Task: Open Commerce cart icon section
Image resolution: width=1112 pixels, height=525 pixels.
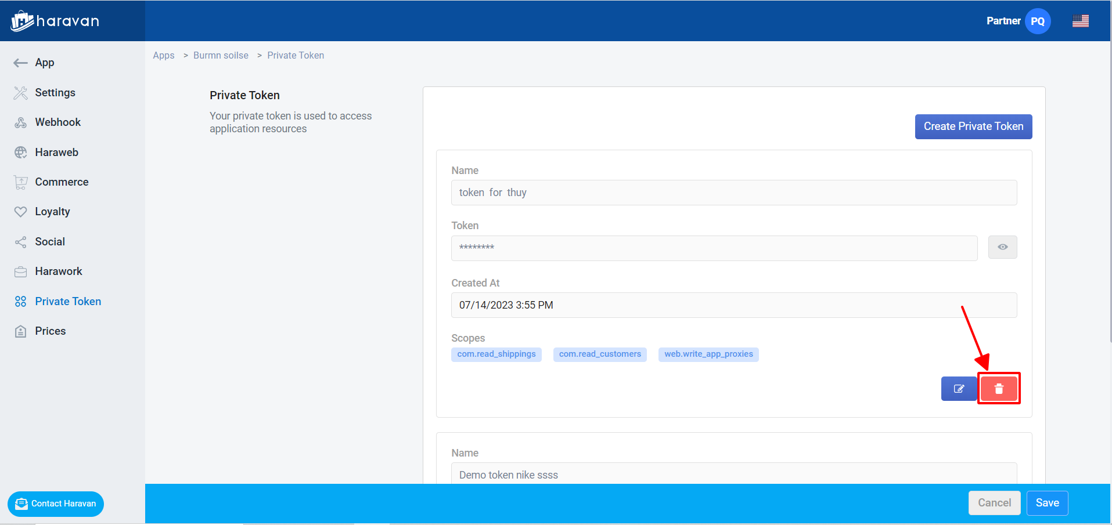Action: click(x=21, y=182)
